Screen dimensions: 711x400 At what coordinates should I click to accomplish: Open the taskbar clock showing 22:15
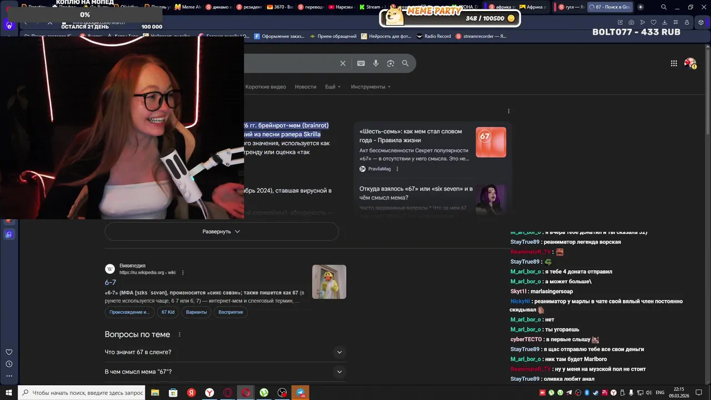click(x=679, y=392)
